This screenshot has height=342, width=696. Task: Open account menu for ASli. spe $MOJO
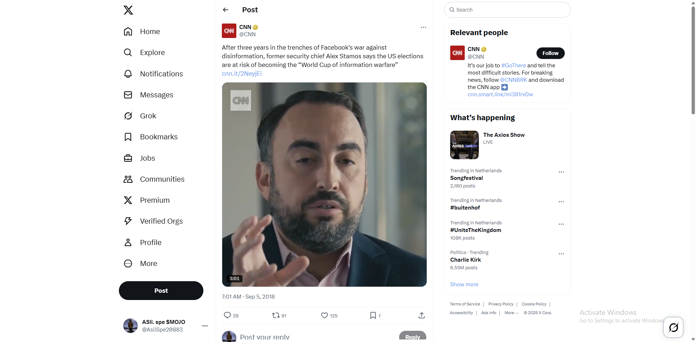[205, 326]
